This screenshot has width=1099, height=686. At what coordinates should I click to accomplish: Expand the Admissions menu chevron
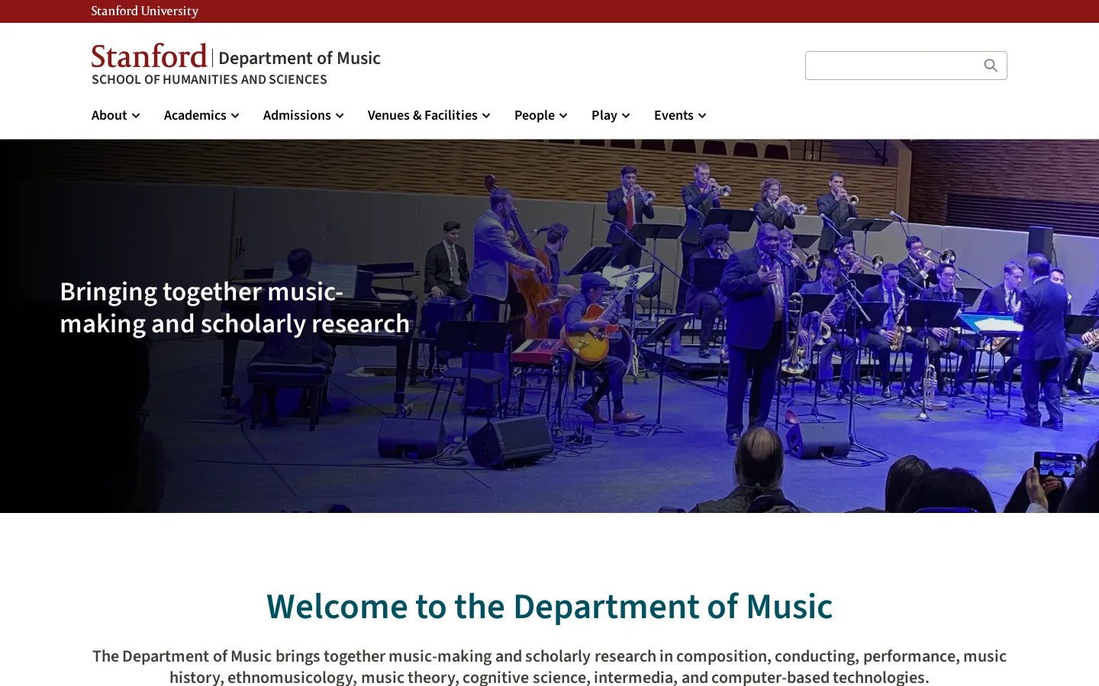click(340, 116)
